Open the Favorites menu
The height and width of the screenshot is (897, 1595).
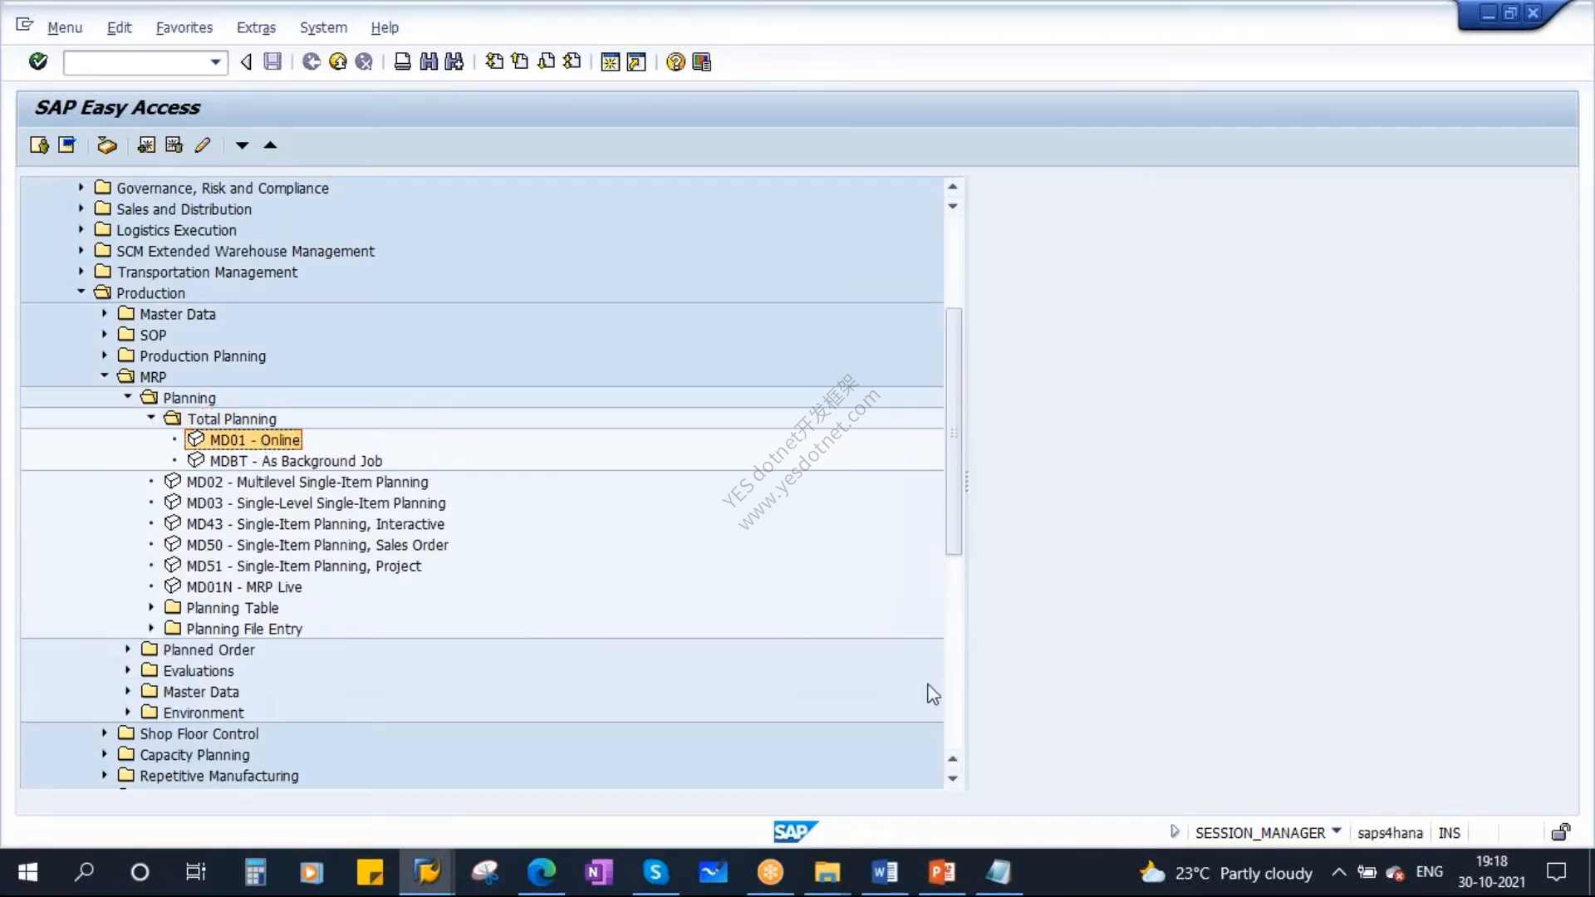(x=184, y=27)
